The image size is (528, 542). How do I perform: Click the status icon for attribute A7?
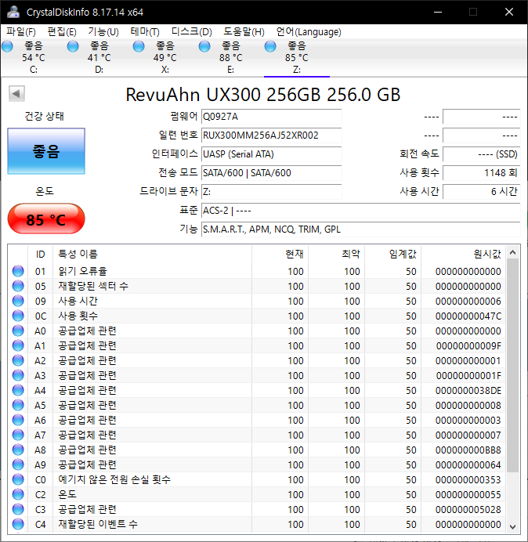point(18,435)
